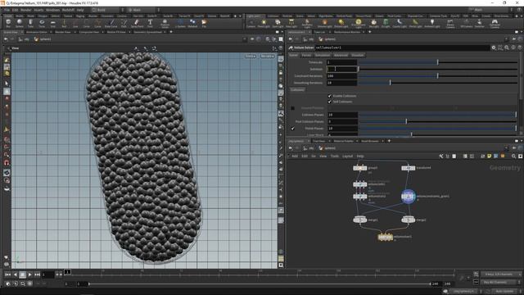Open the network editor Tools menu
The height and width of the screenshot is (295, 524).
click(335, 157)
